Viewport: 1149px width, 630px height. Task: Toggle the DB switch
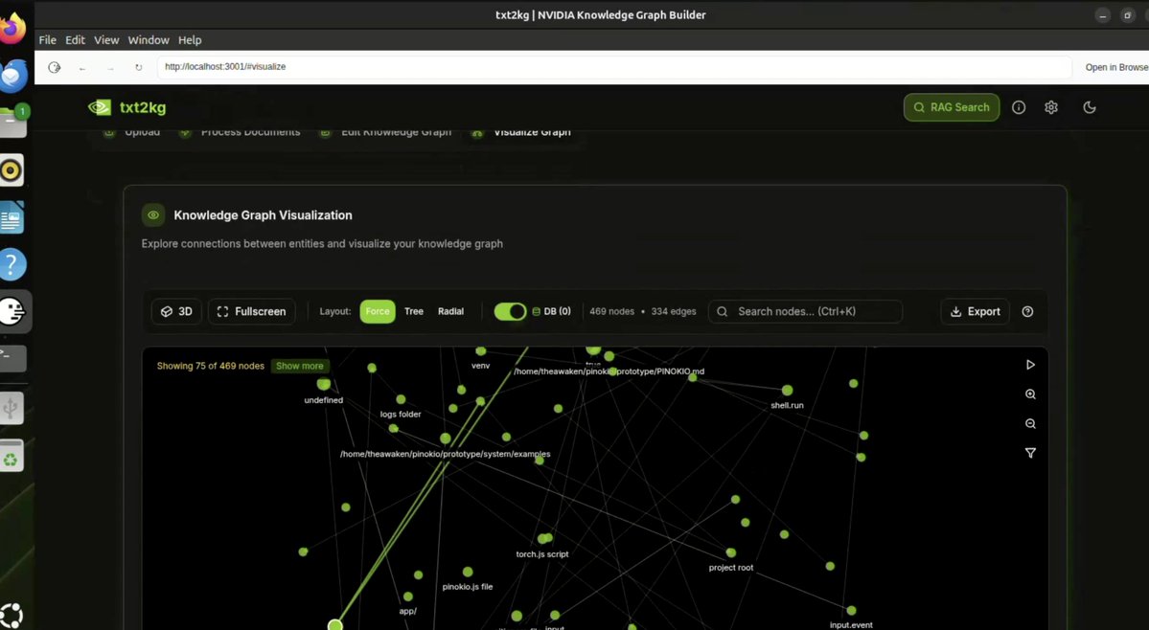click(x=510, y=311)
